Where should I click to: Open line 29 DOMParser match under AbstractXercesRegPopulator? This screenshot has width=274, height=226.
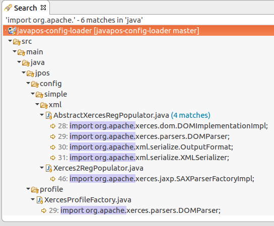[x=150, y=136]
